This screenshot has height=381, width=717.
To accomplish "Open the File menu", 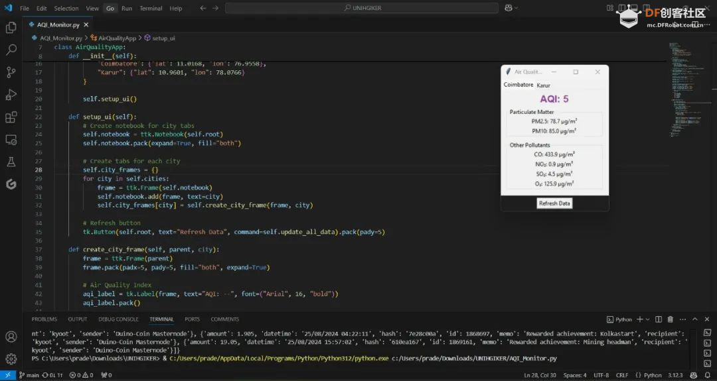I will [x=25, y=8].
